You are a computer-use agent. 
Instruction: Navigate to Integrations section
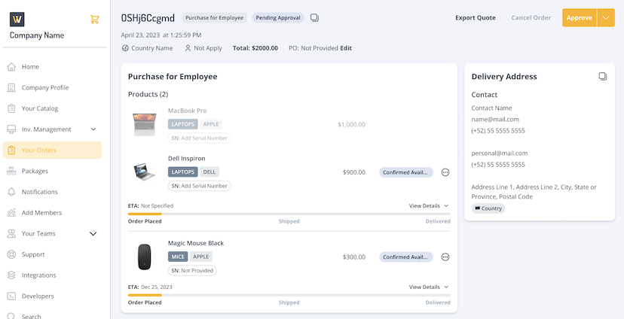coord(38,275)
